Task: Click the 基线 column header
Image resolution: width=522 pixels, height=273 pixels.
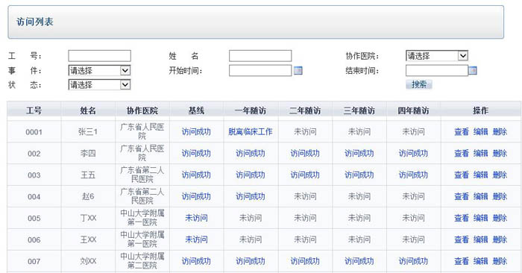Action: [196, 110]
